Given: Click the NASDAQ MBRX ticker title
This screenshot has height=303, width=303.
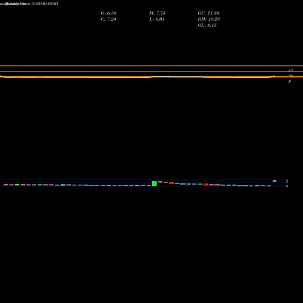Looking at the screenshot, I should [45, 4].
